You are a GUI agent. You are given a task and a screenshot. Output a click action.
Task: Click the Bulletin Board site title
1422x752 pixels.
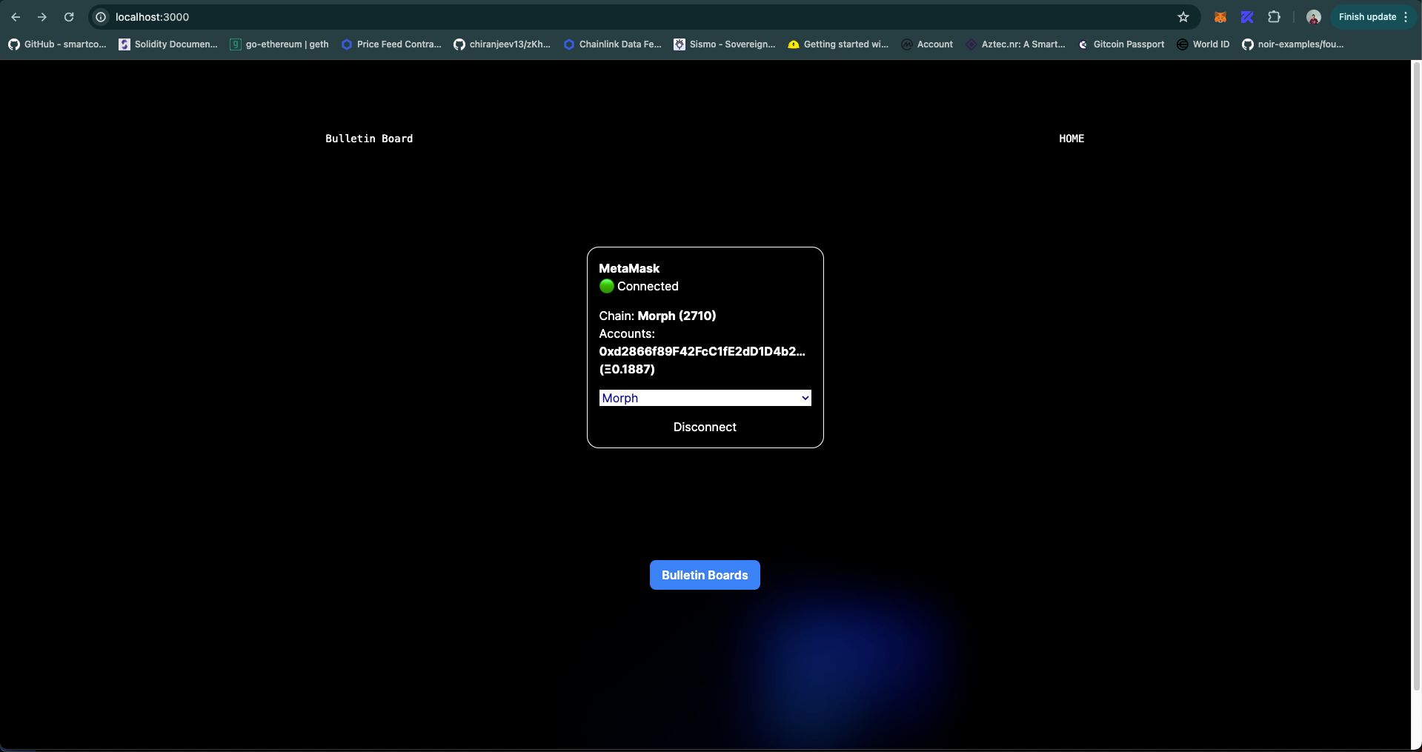369,139
